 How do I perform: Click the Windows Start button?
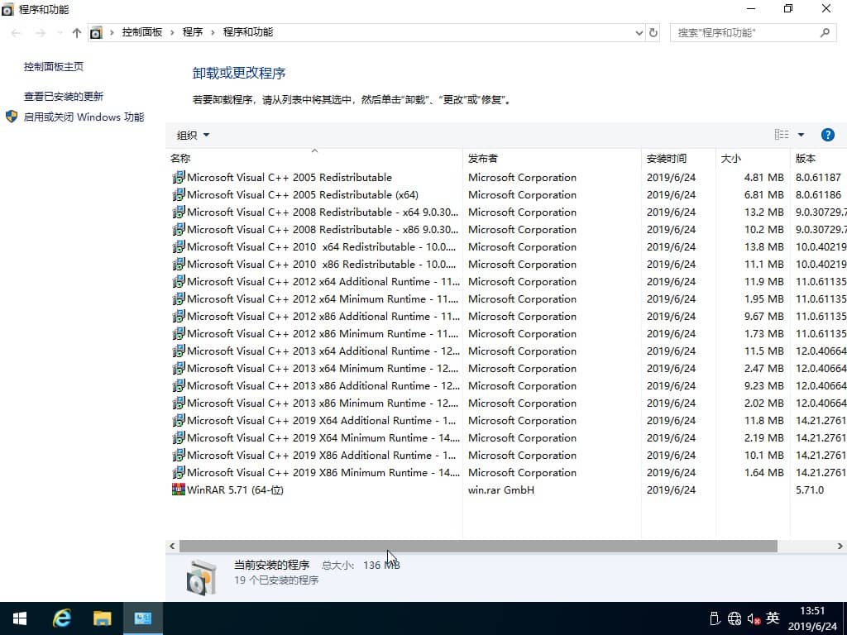tap(18, 618)
